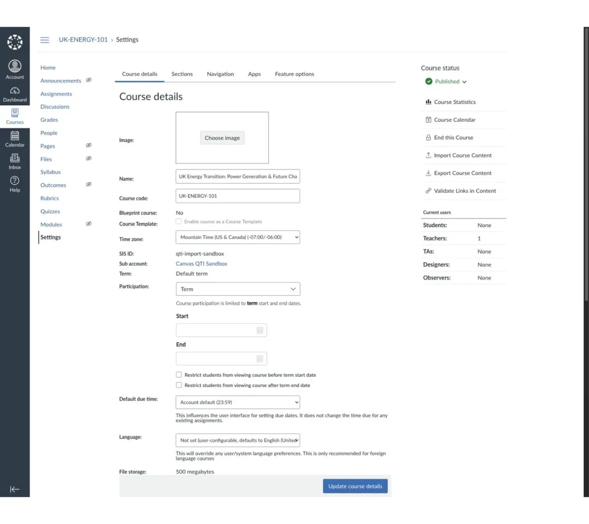Open the Discussions course link
This screenshot has height=524, width=589.
tap(55, 106)
